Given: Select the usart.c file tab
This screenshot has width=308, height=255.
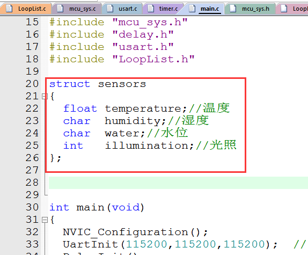Looking at the screenshot, I should tap(122, 9).
